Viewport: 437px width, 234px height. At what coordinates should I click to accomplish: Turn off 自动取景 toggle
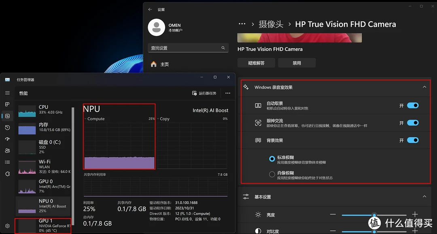coord(413,105)
